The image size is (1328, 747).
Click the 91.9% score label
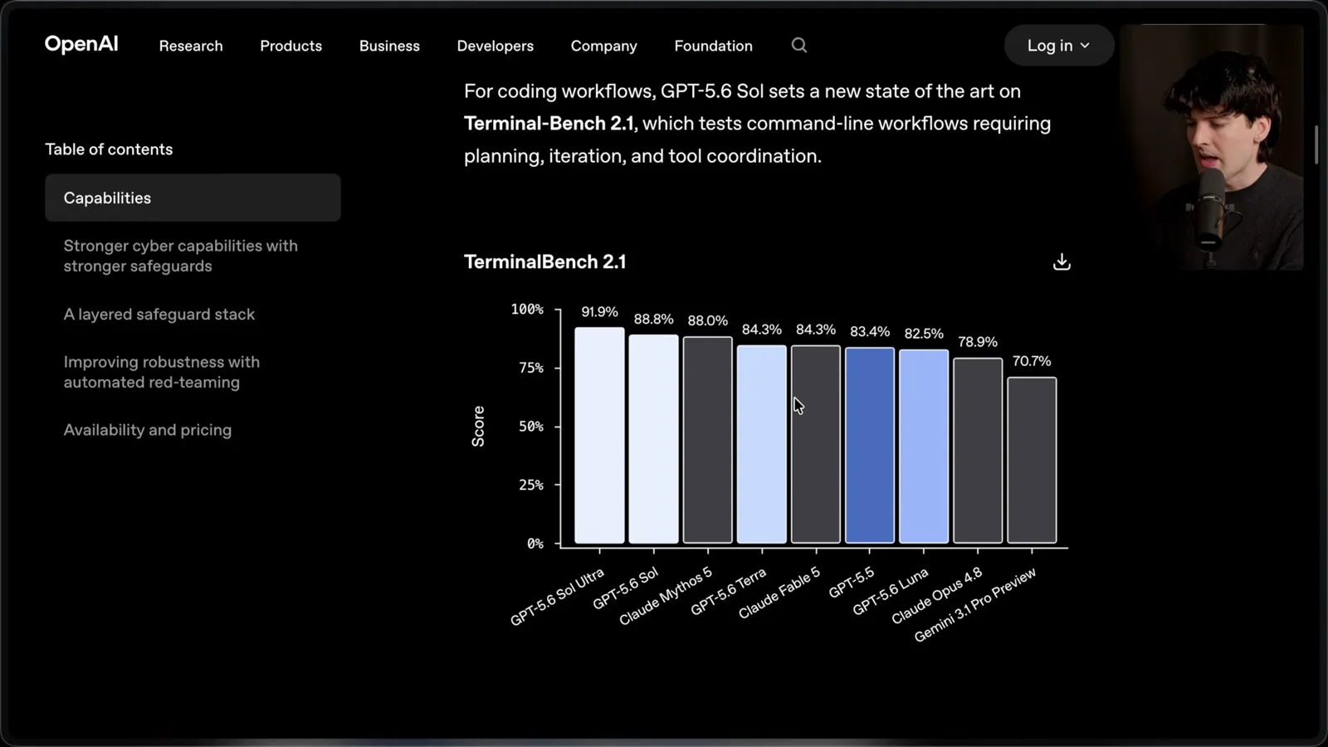(x=599, y=312)
